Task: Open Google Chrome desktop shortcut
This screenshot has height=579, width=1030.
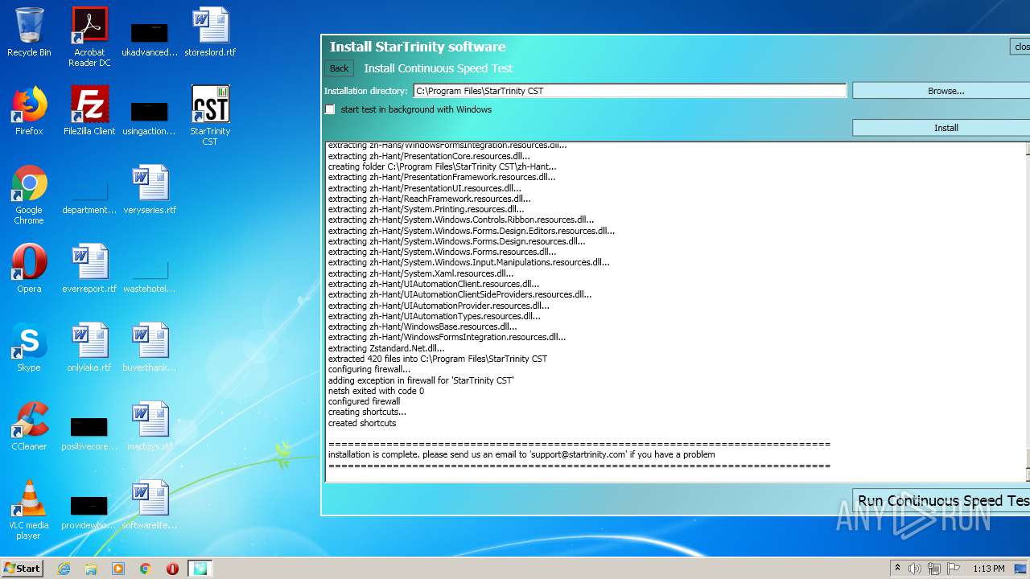Action: pyautogui.click(x=29, y=195)
